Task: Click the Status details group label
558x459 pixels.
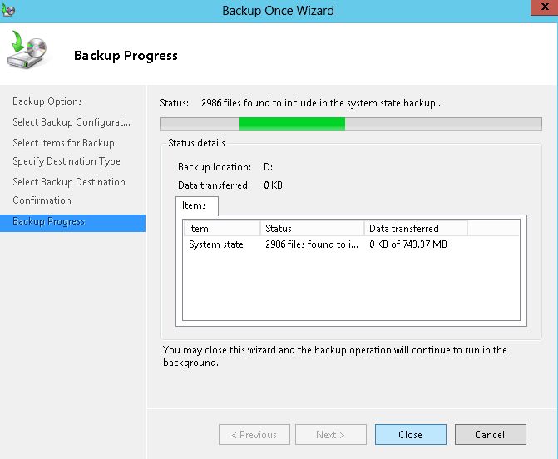Action: [196, 143]
